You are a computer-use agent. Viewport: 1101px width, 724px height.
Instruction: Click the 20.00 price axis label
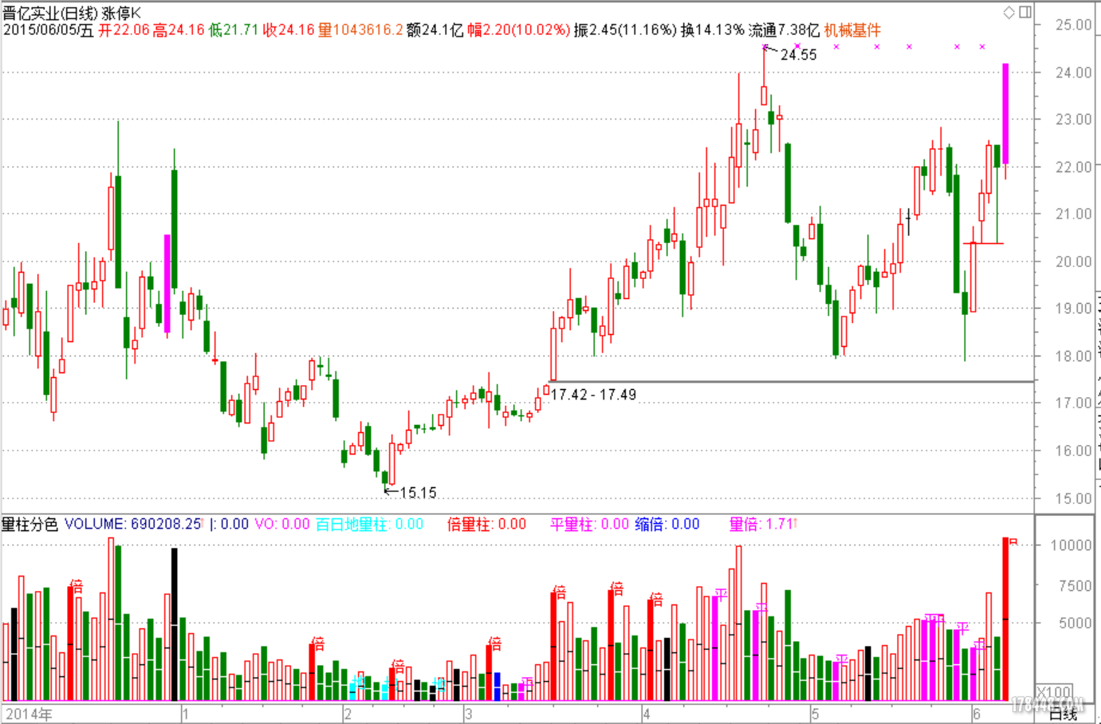[1073, 262]
